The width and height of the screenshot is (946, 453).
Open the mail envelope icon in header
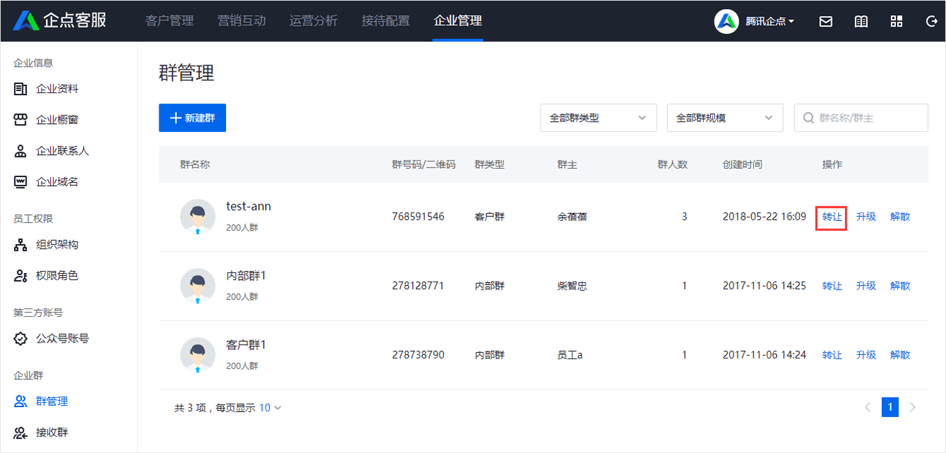[826, 22]
